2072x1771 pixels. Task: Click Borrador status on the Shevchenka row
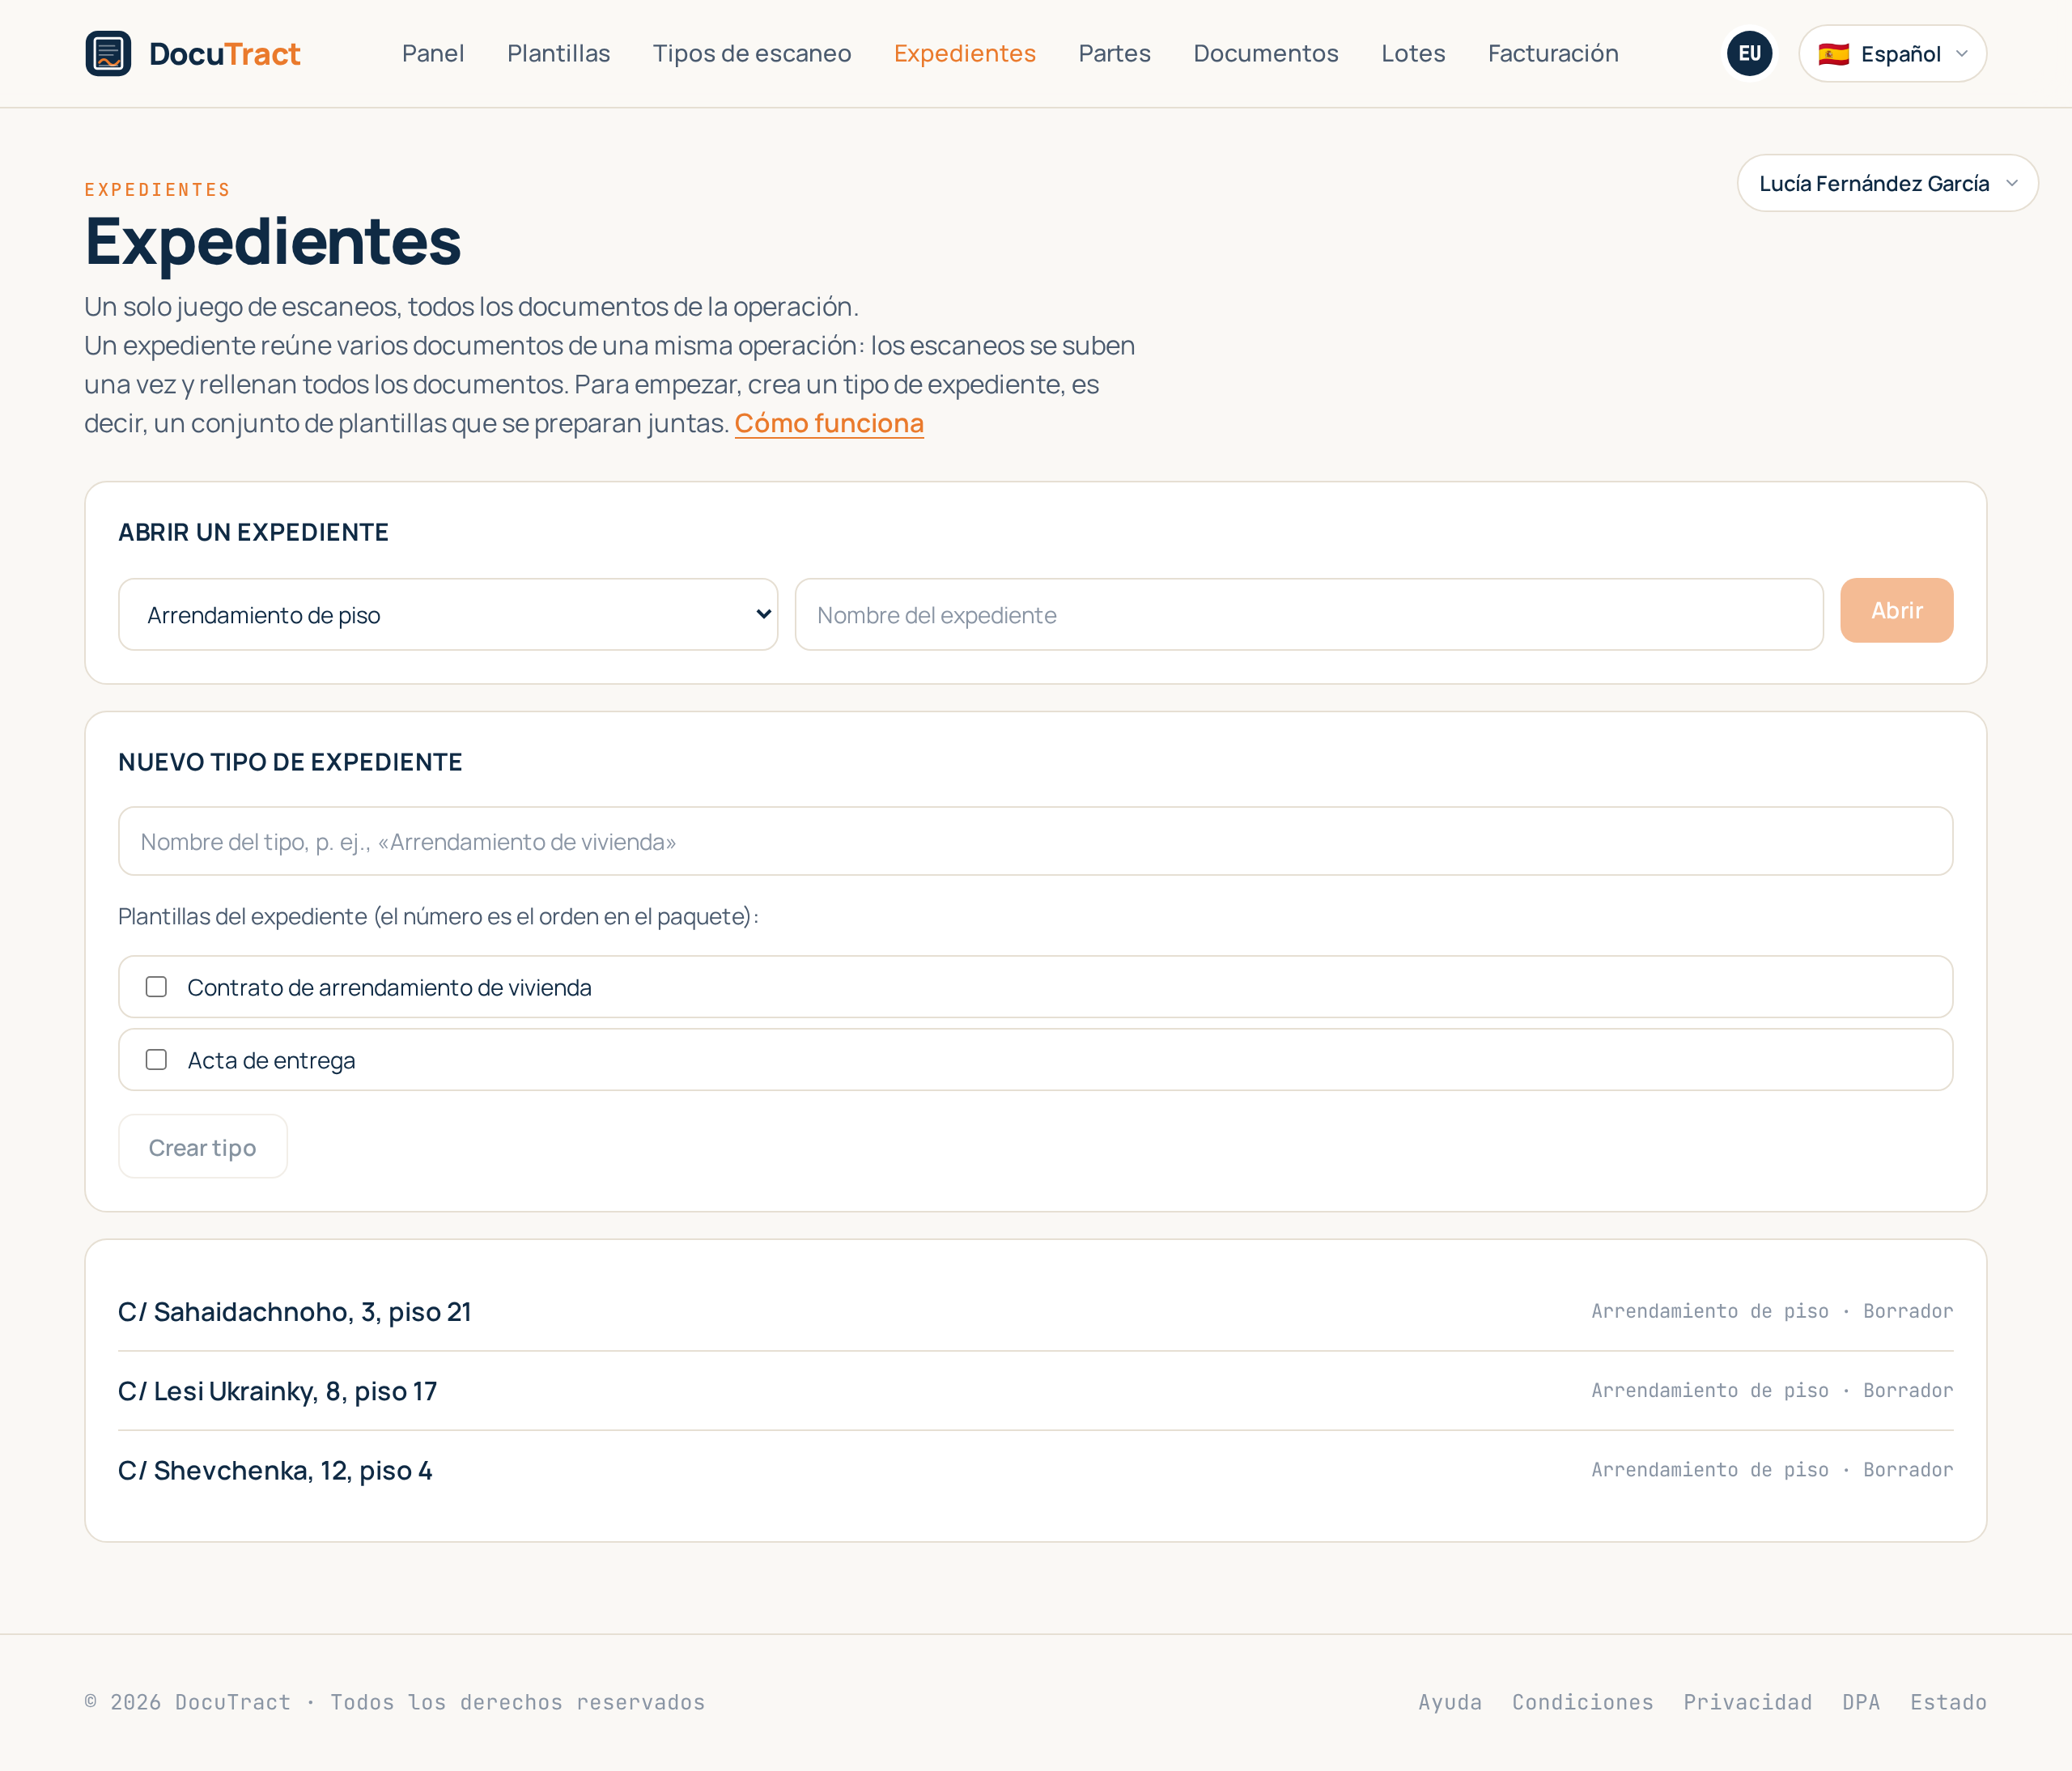[x=1908, y=1470]
